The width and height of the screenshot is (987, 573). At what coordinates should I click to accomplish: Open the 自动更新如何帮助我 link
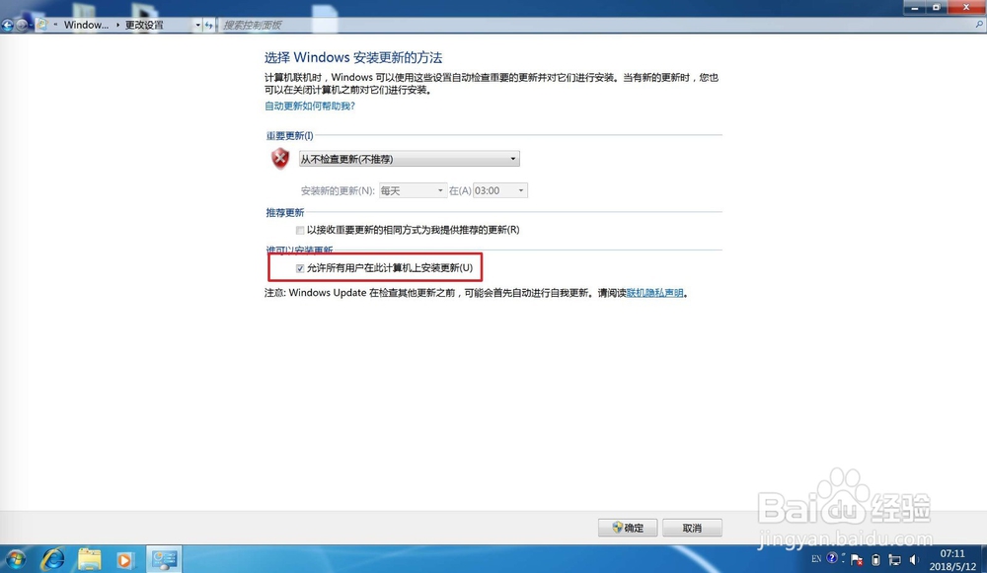point(310,106)
